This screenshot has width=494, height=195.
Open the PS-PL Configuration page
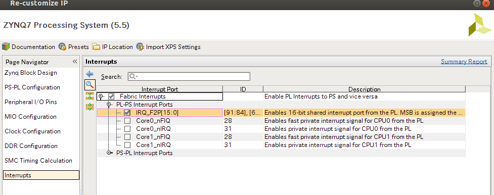(x=32, y=87)
